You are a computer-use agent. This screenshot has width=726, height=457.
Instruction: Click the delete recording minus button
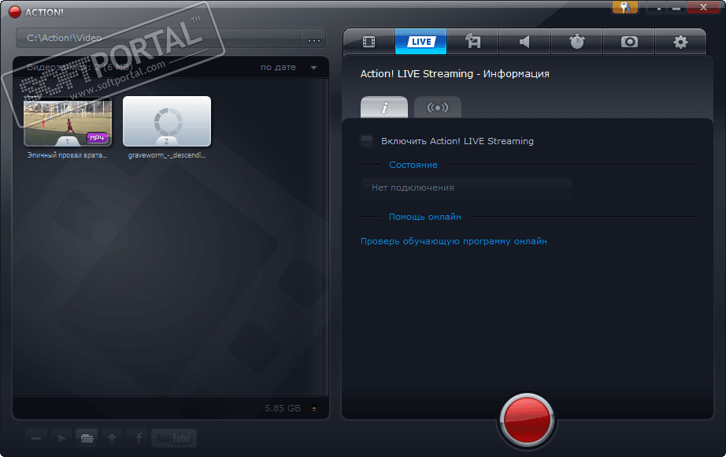pos(36,438)
